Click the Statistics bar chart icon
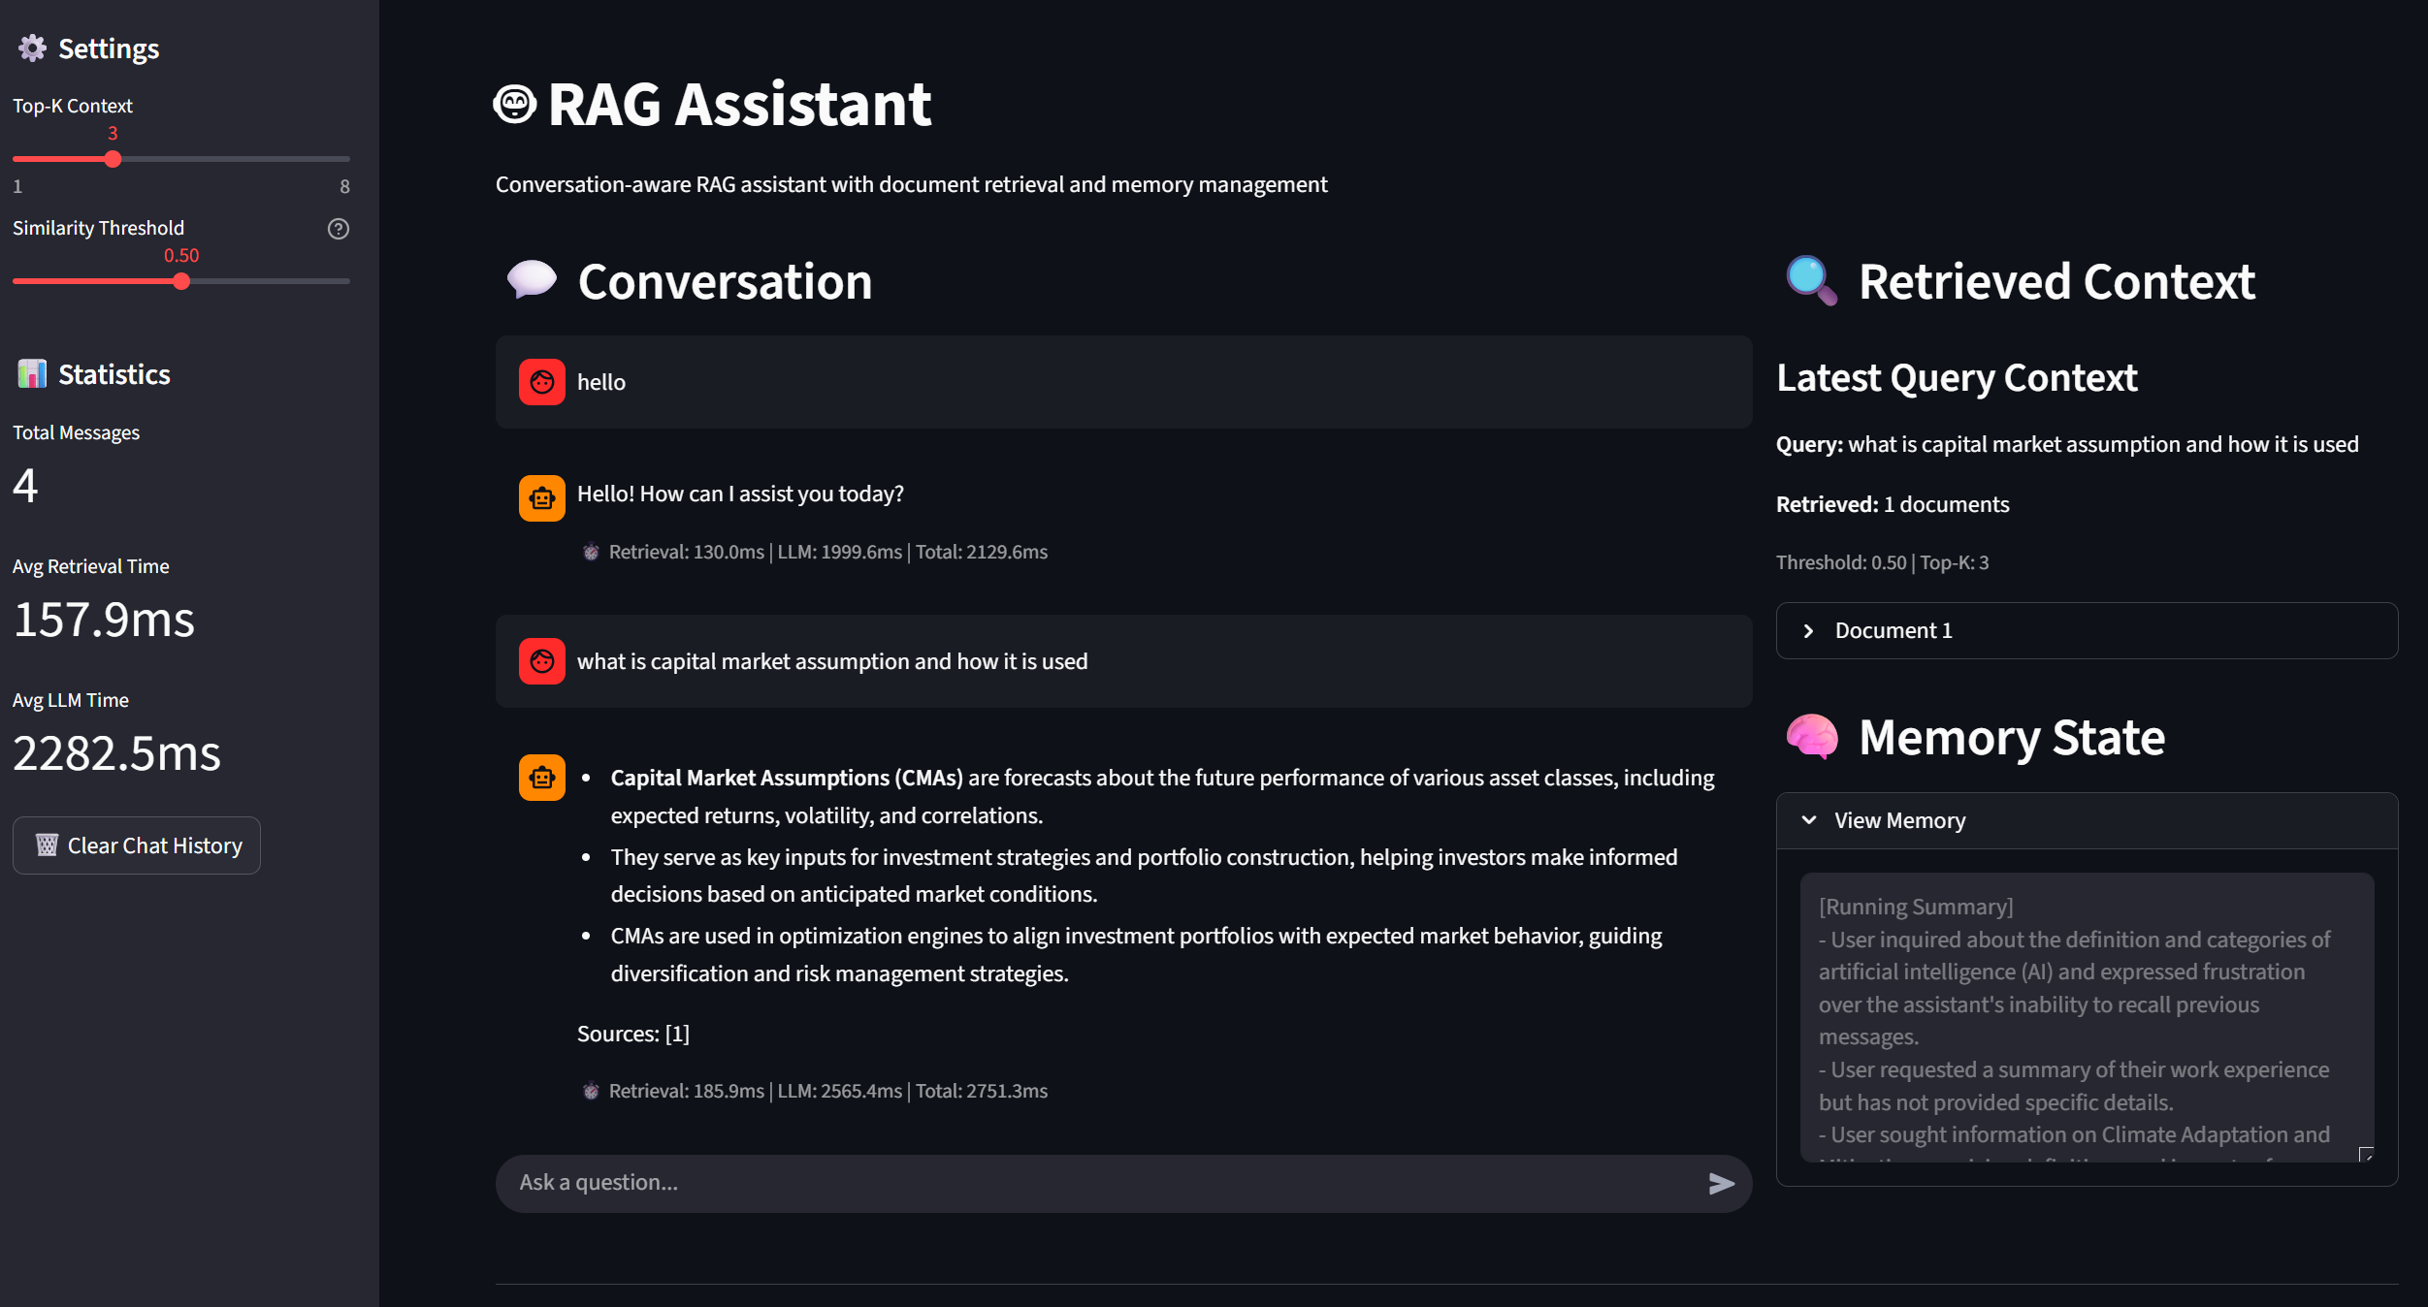The width and height of the screenshot is (2428, 1307). click(32, 374)
